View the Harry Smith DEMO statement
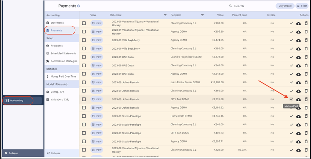 pyautogui.click(x=97, y=116)
